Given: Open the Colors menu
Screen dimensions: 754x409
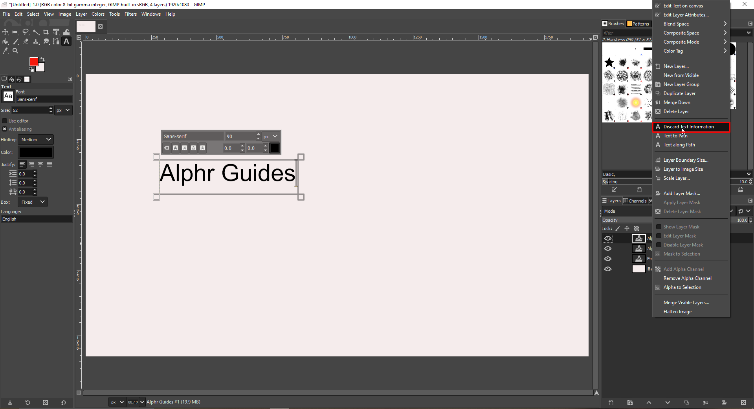Looking at the screenshot, I should coord(98,14).
